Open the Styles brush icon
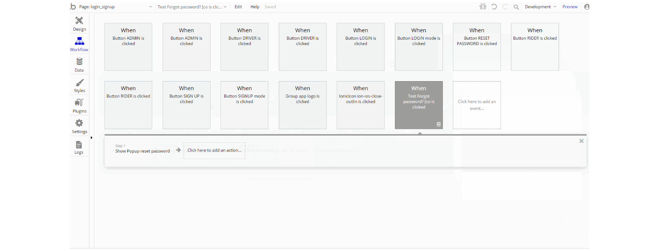The image size is (660, 251). [x=80, y=83]
